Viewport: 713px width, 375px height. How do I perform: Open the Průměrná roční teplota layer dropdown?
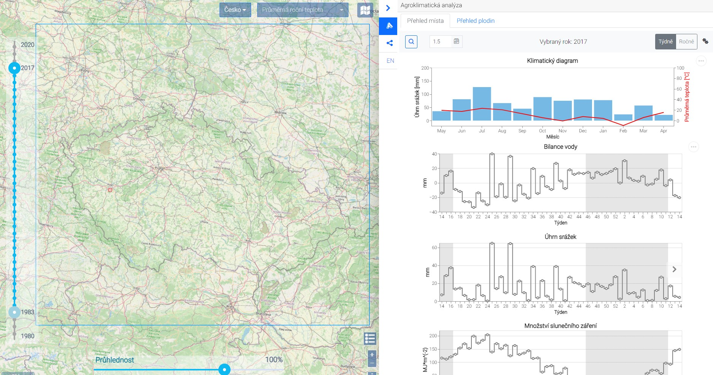point(303,10)
